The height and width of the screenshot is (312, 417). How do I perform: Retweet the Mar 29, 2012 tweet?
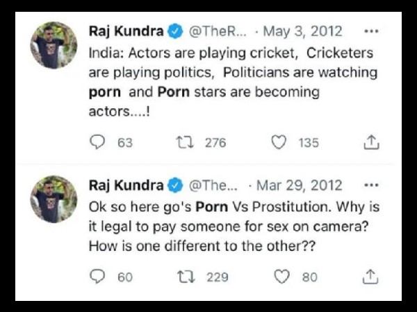pyautogui.click(x=186, y=277)
